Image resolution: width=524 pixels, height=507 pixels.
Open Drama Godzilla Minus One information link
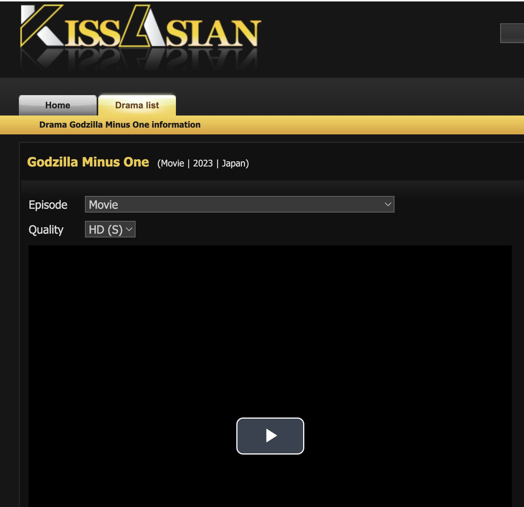(120, 125)
